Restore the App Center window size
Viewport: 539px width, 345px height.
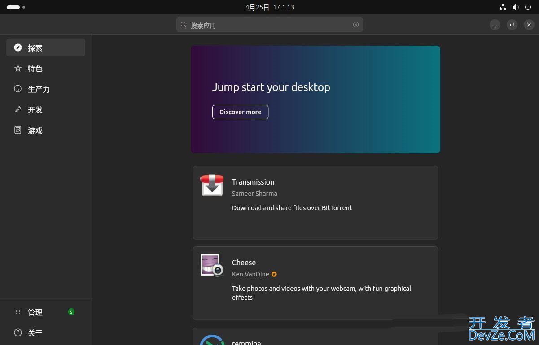coord(512,25)
